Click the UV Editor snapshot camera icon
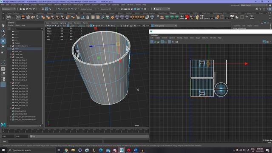 point(177,42)
